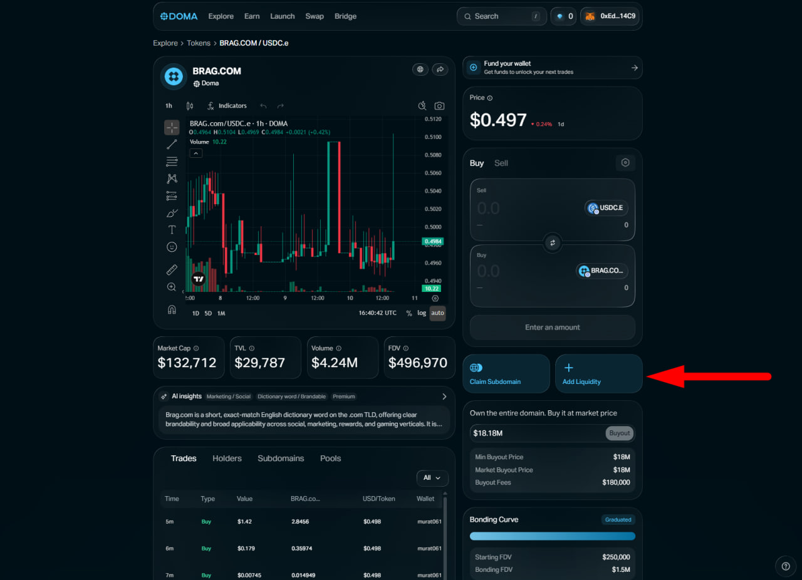This screenshot has width=802, height=580.
Task: Open the candlestick chart style picker
Action: point(190,106)
